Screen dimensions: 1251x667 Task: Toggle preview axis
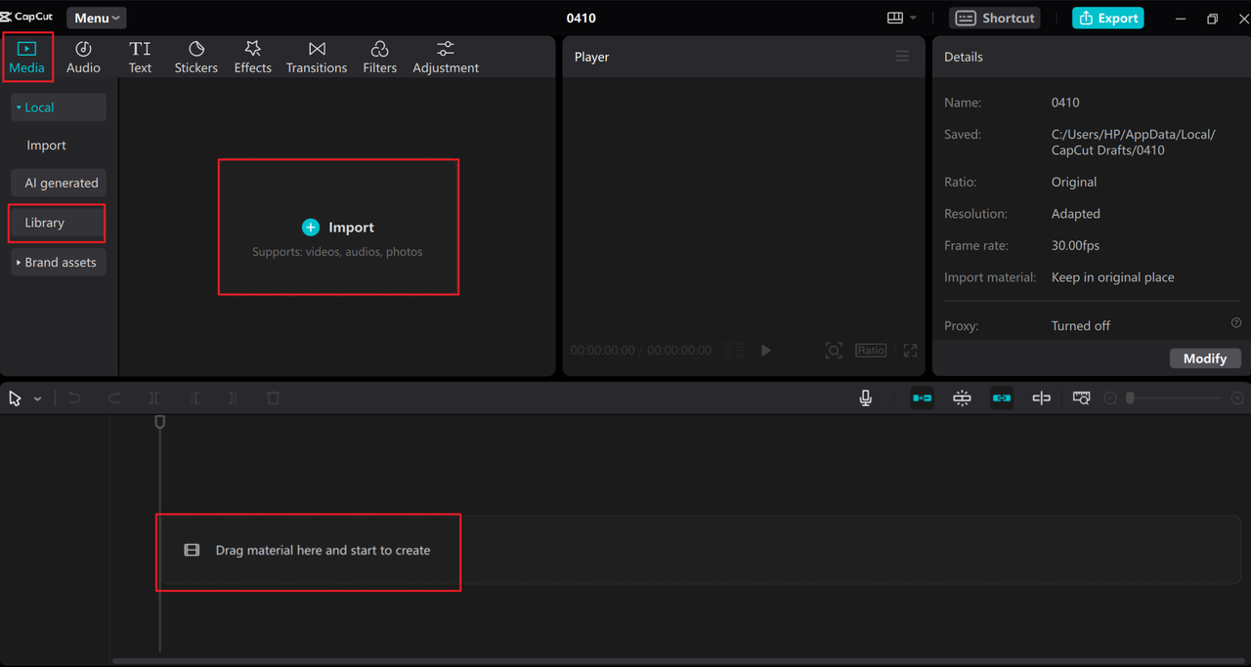[x=1042, y=398]
